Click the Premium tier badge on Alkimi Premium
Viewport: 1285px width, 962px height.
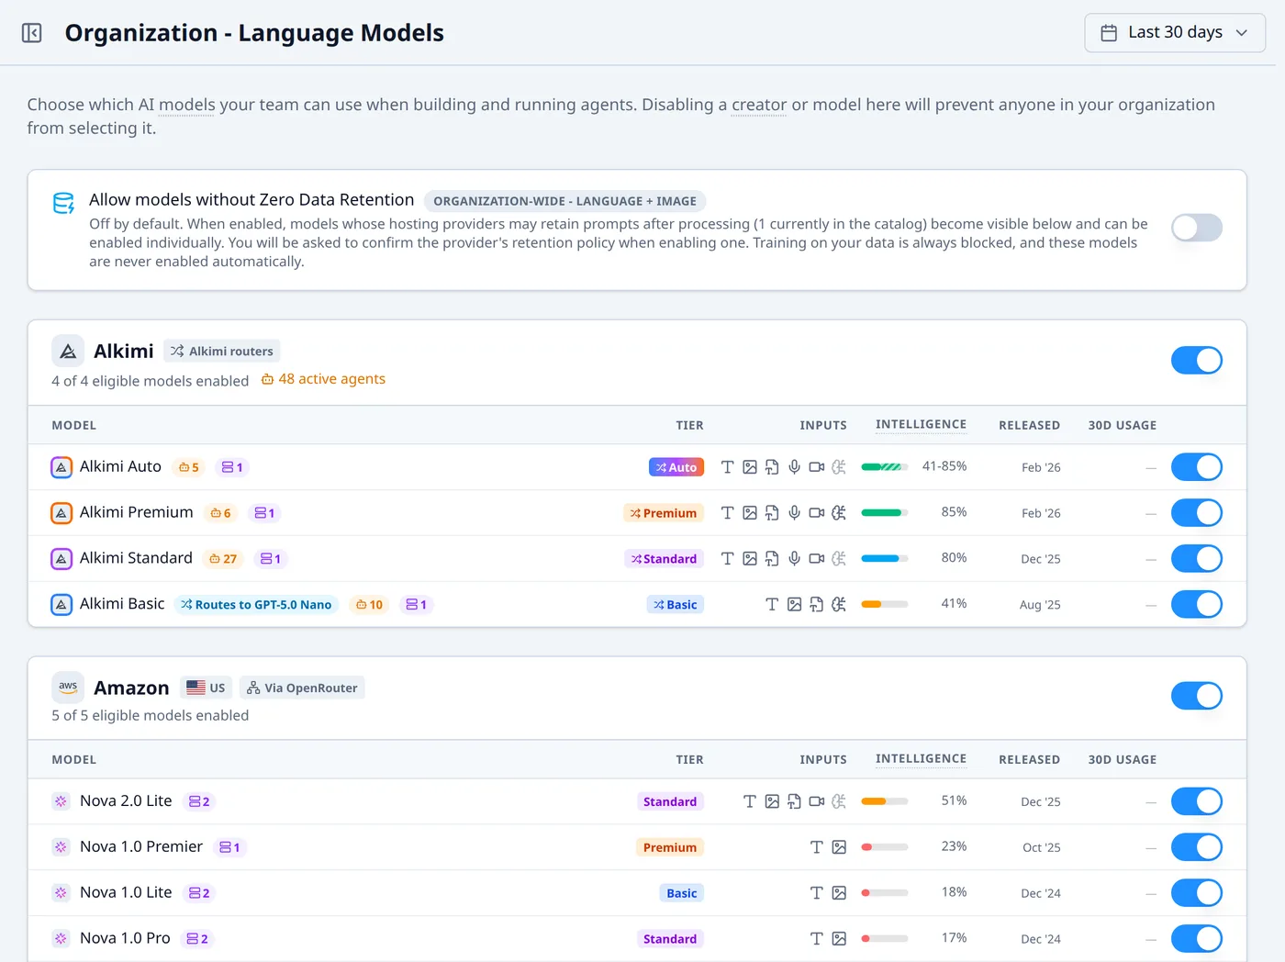pyautogui.click(x=664, y=513)
